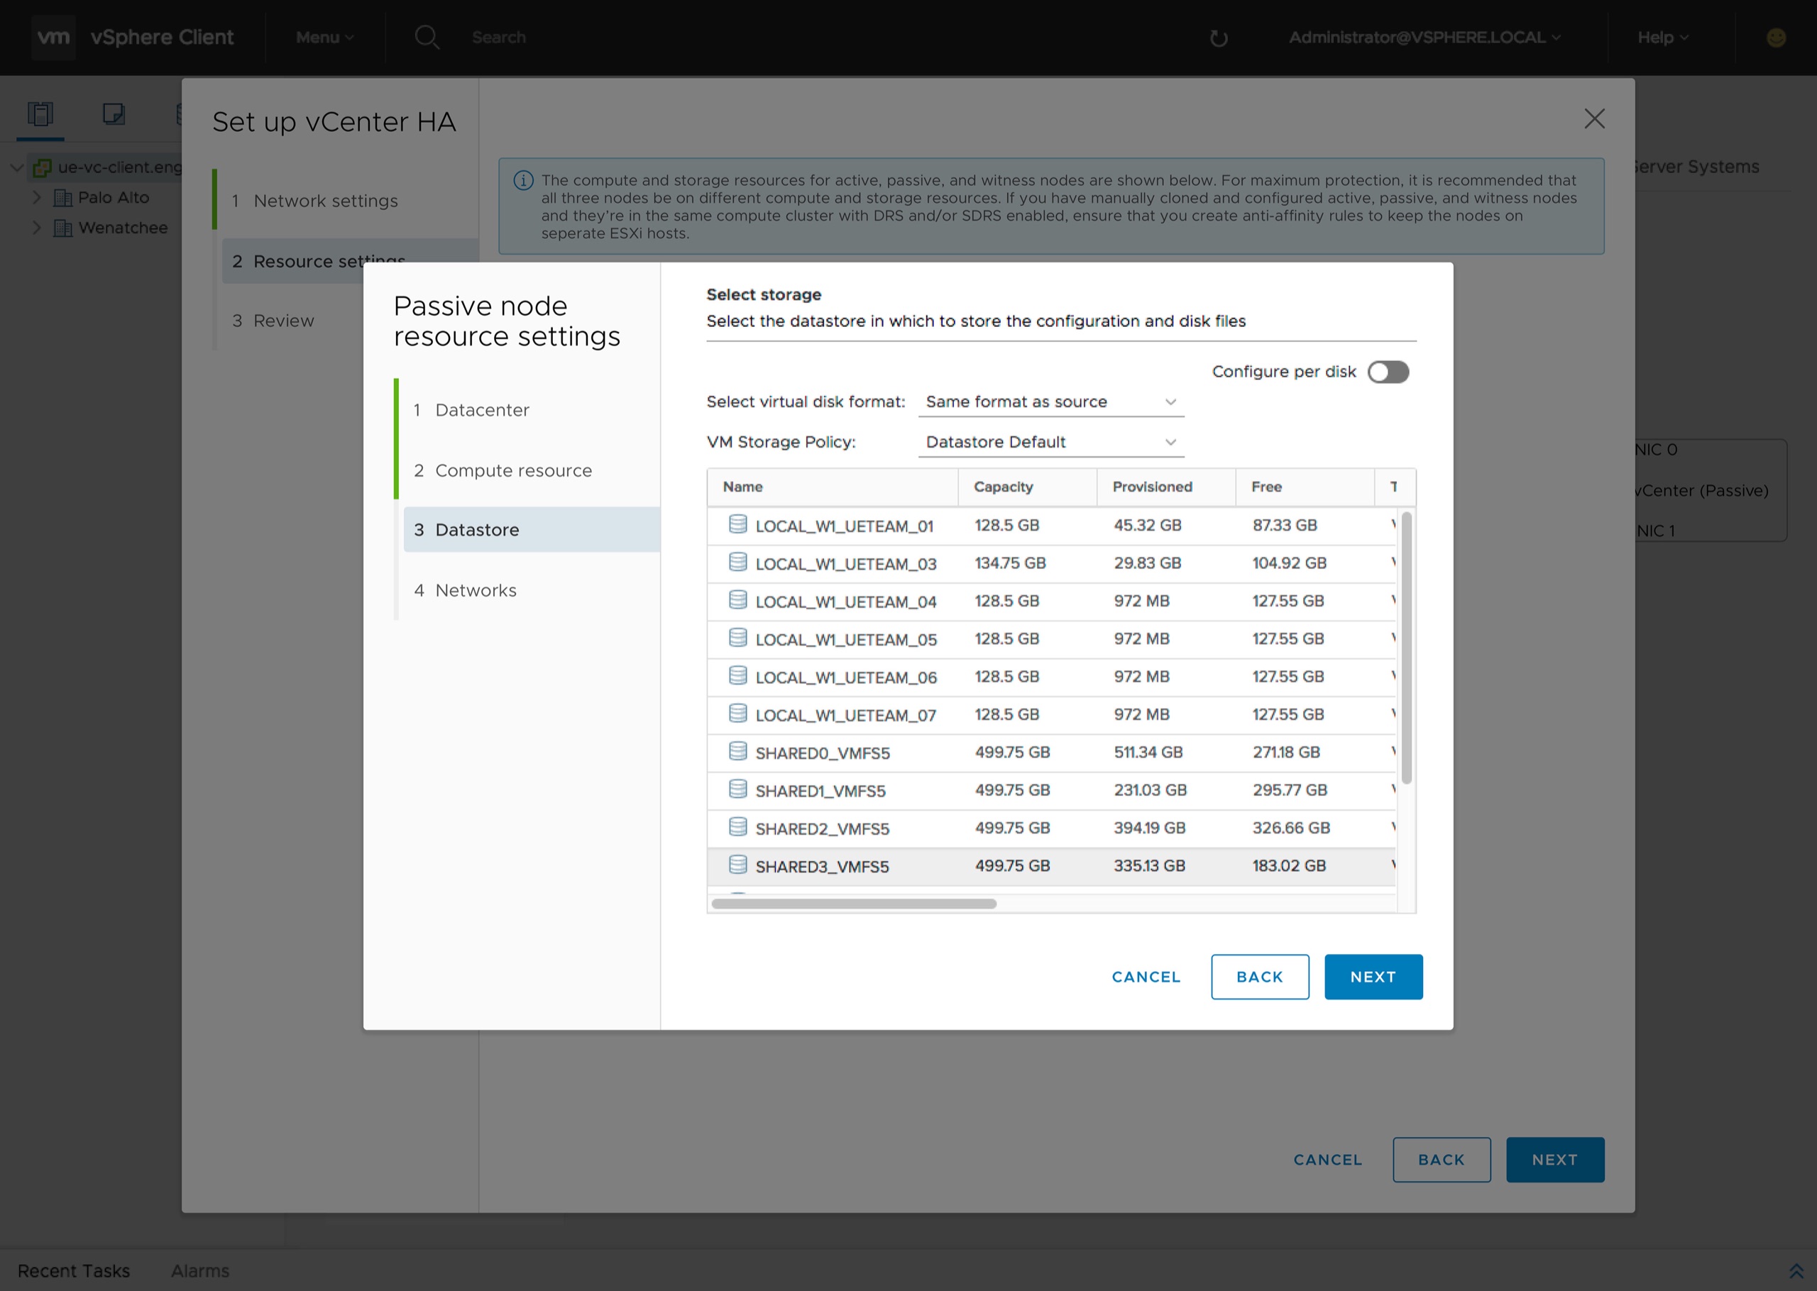This screenshot has height=1291, width=1817.
Task: Click the SHARED0_VMFS5 datastore icon
Action: pos(738,751)
